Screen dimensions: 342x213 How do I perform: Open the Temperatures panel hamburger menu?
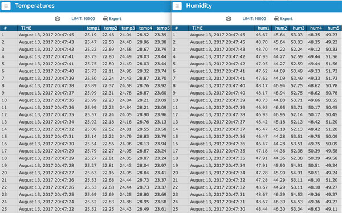(x=6, y=6)
